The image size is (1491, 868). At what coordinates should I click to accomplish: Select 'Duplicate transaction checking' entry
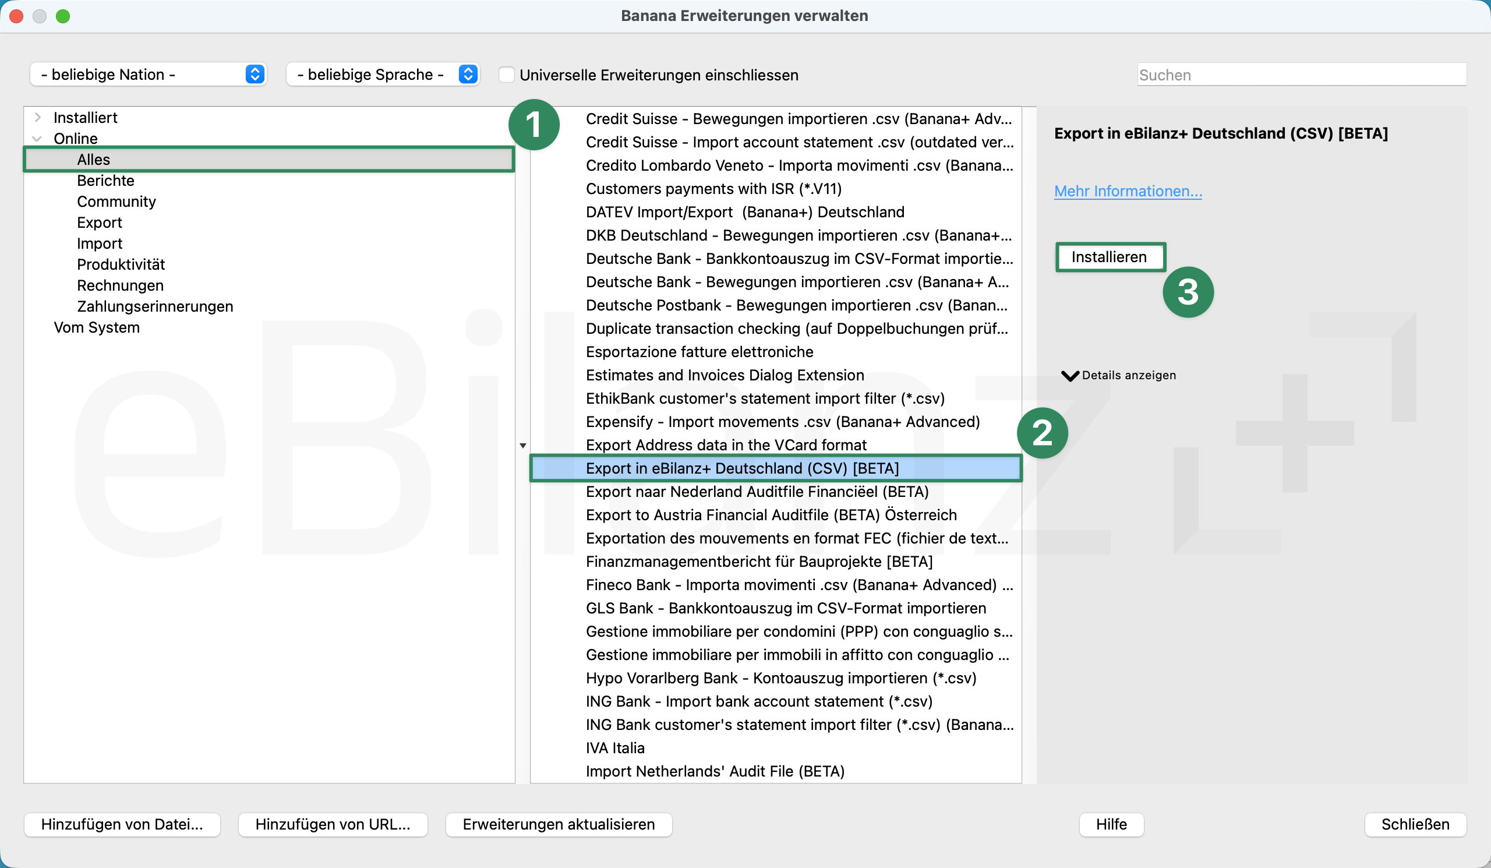pos(776,329)
